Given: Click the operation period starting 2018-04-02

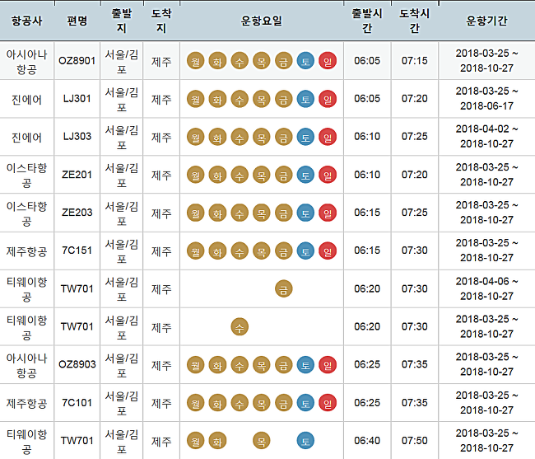Looking at the screenshot, I should [x=486, y=137].
